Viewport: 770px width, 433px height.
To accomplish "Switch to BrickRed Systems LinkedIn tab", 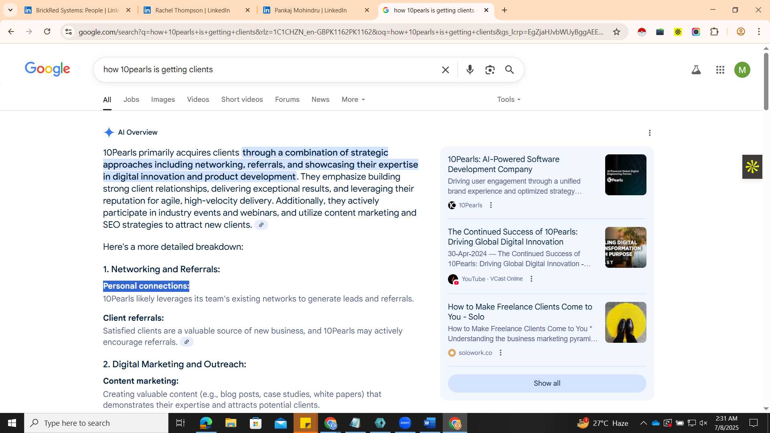I will (78, 10).
